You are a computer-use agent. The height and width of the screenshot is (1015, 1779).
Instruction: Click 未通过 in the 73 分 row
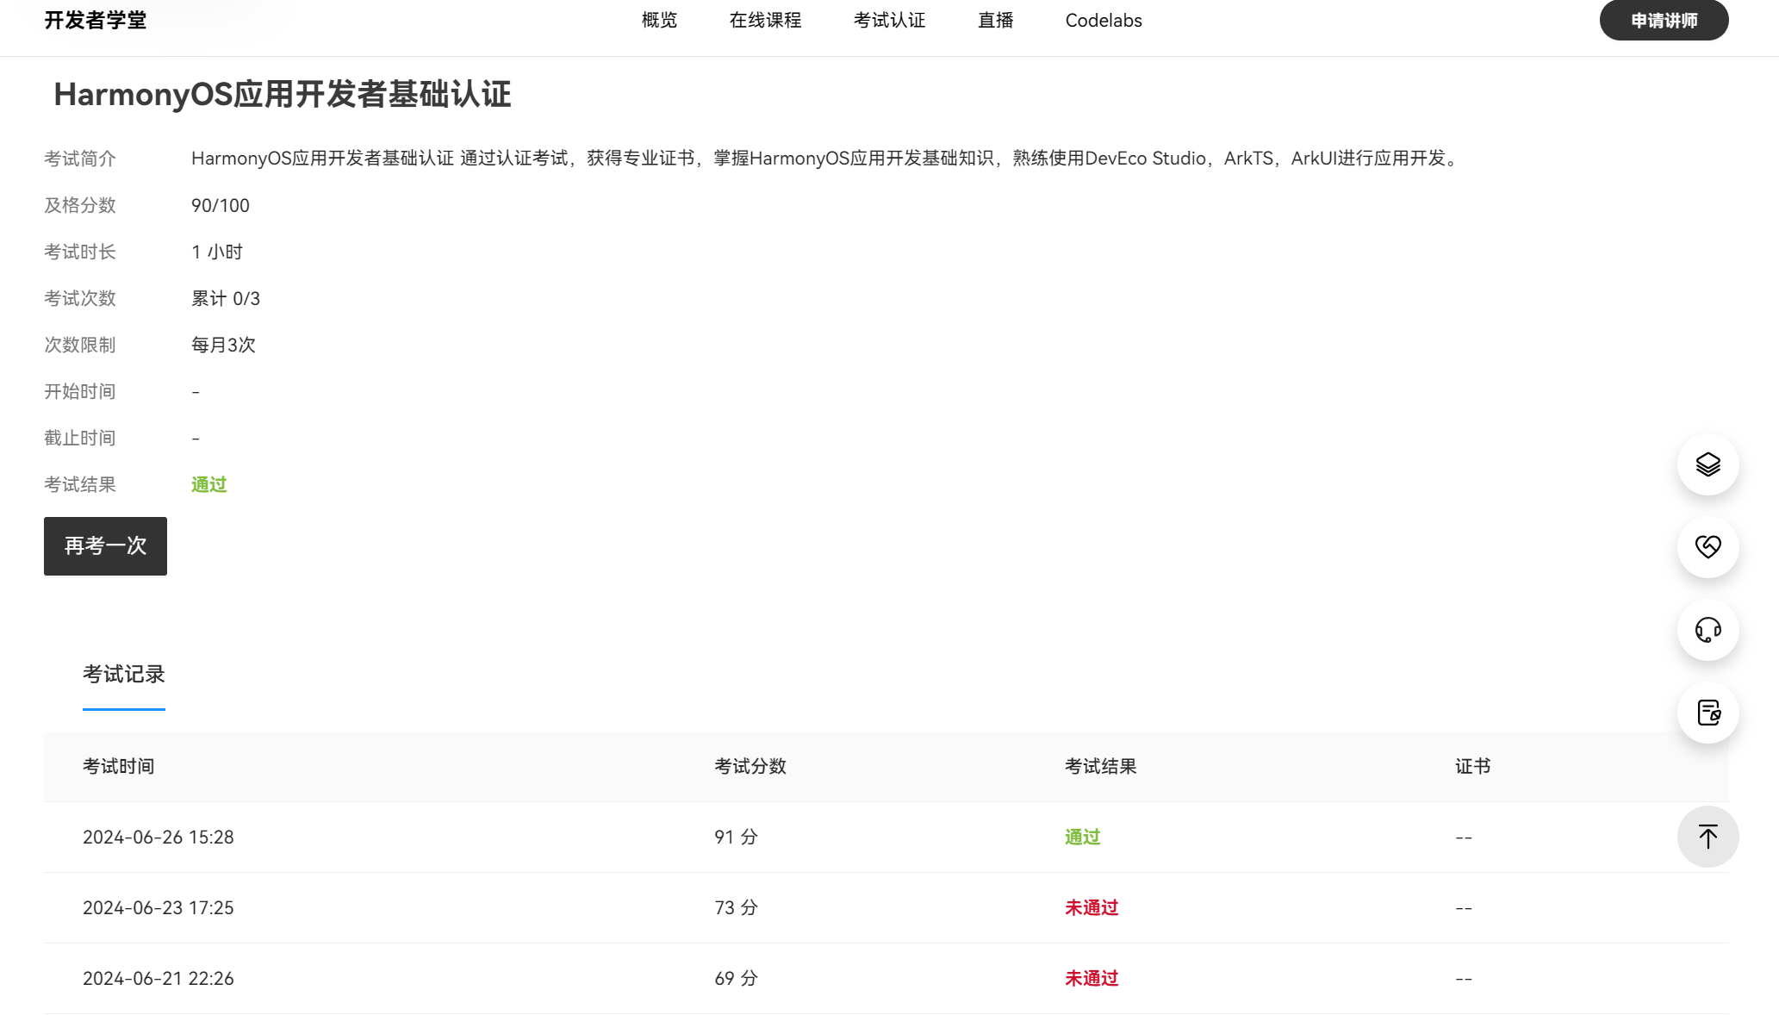coord(1092,907)
